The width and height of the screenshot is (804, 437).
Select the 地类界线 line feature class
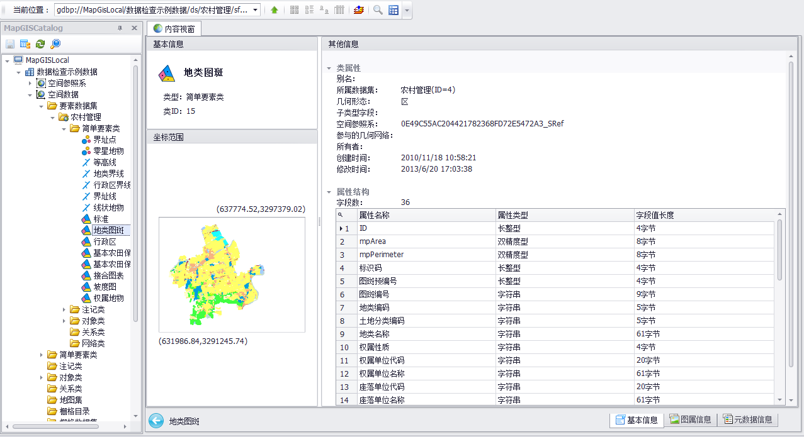103,174
